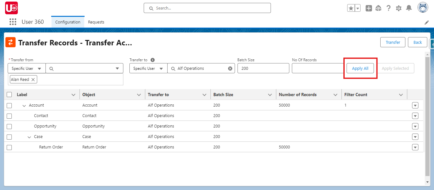
Task: Open the Trailhead guidance icon
Action: tap(378, 8)
